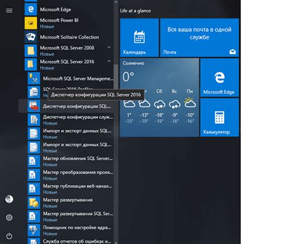
Task: Open the Калькулятор tile
Action: tap(220, 118)
